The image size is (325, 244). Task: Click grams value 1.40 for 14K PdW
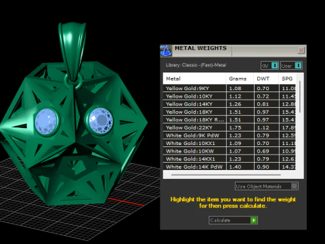235,167
